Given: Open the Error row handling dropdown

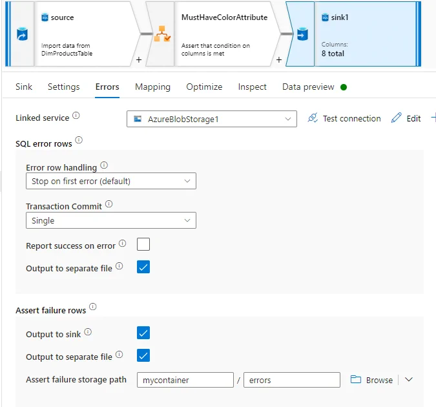Looking at the screenshot, I should coord(111,181).
